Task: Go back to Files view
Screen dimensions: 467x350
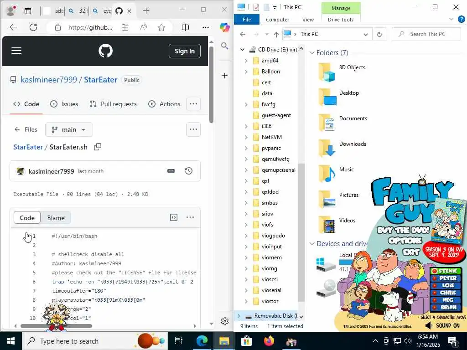Action: point(26,129)
